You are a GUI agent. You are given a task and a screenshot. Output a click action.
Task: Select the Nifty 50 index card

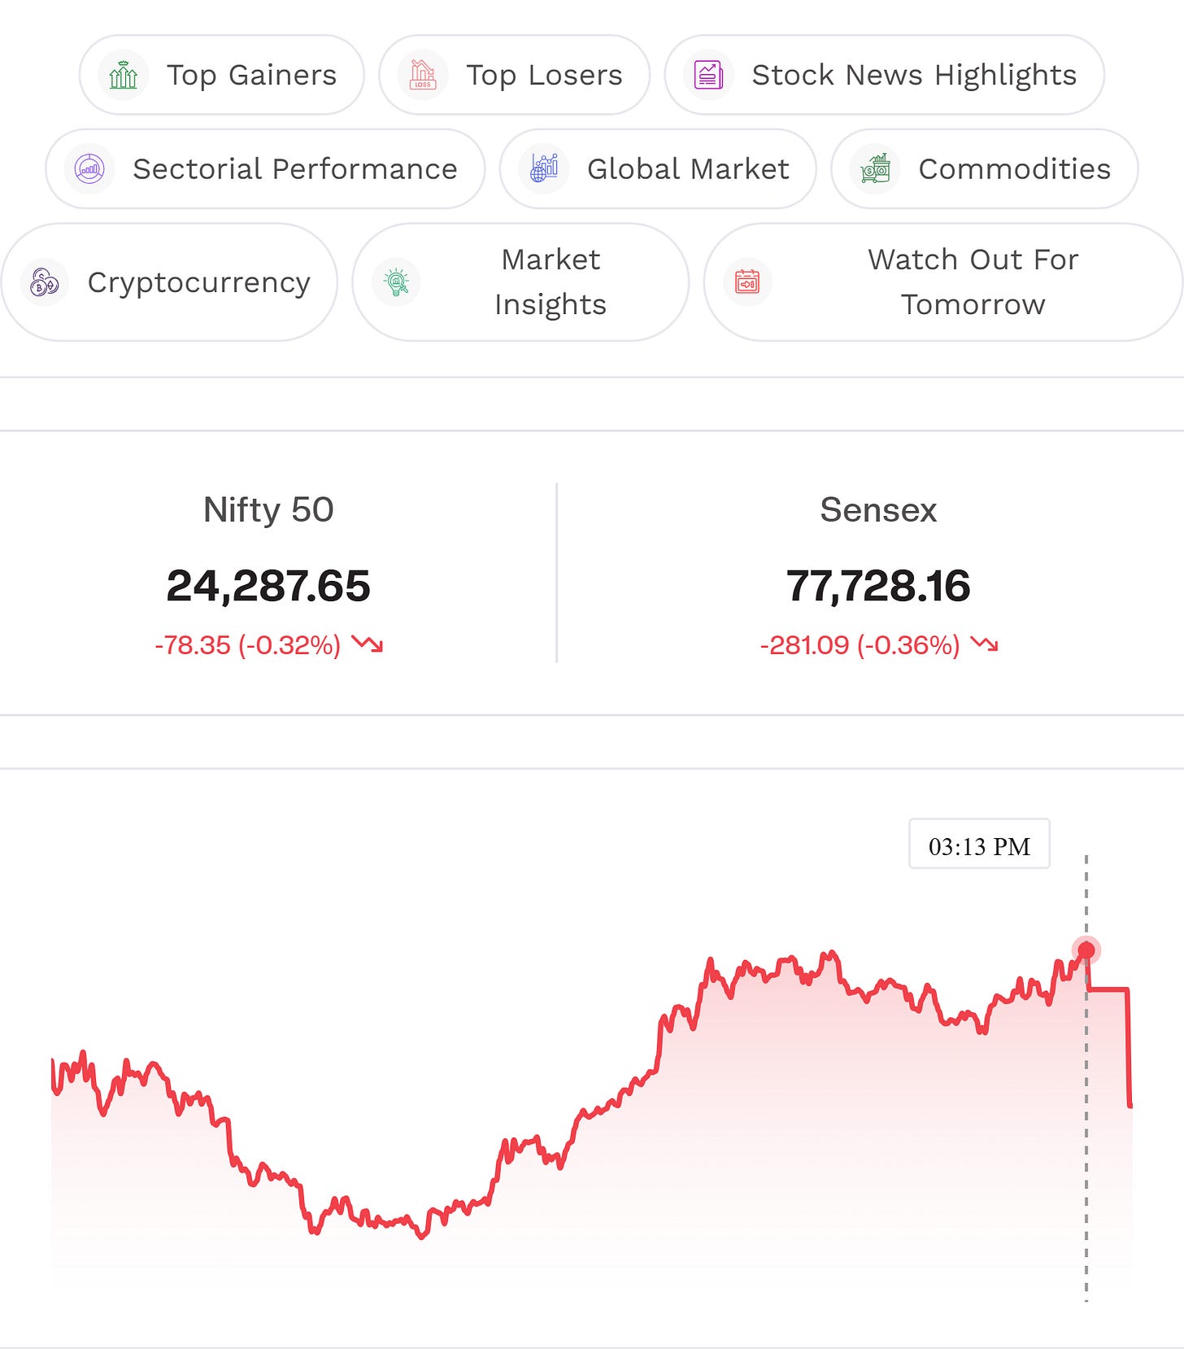268,574
